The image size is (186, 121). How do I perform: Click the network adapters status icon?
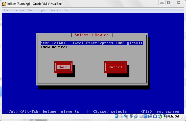(131, 116)
